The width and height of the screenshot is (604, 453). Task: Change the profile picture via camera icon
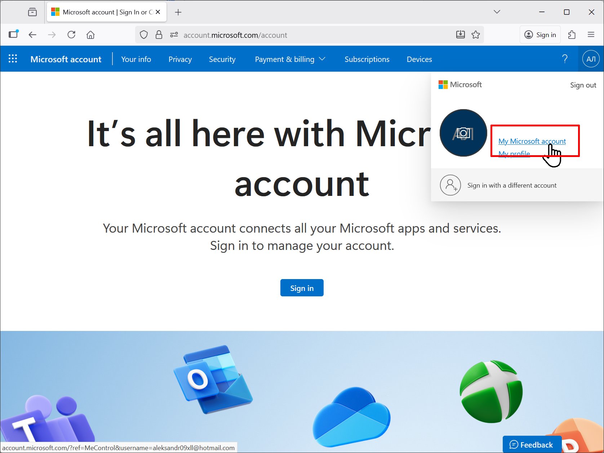point(463,133)
